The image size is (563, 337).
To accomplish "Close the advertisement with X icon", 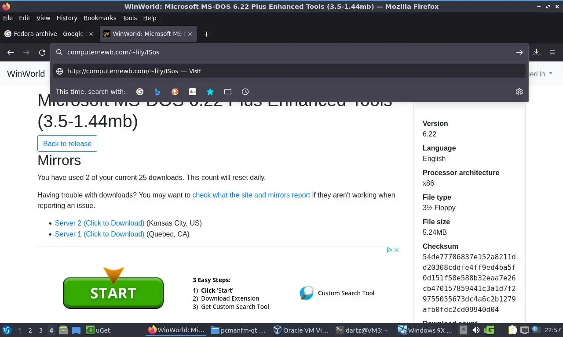I will pyautogui.click(x=396, y=250).
